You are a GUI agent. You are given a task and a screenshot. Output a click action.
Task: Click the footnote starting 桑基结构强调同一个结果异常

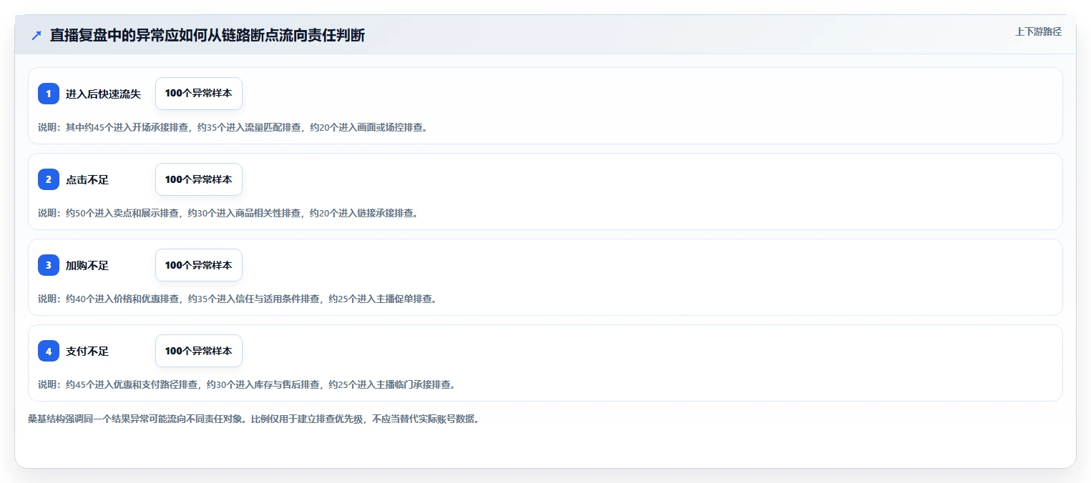coord(253,419)
